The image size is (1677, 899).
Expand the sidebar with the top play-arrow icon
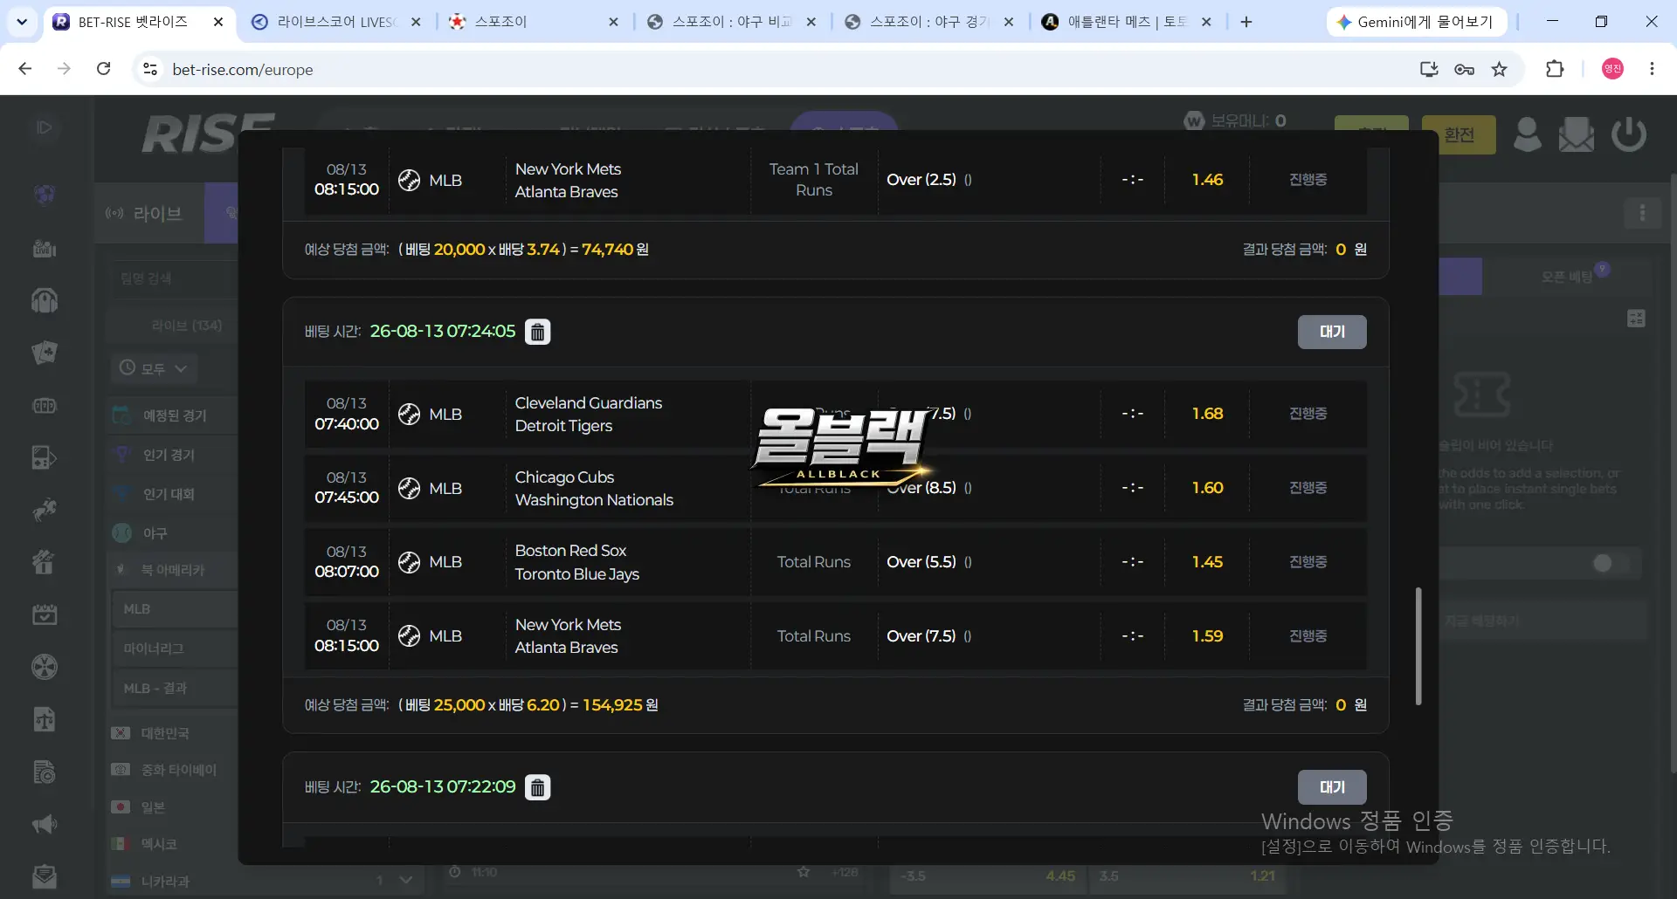[x=45, y=127]
